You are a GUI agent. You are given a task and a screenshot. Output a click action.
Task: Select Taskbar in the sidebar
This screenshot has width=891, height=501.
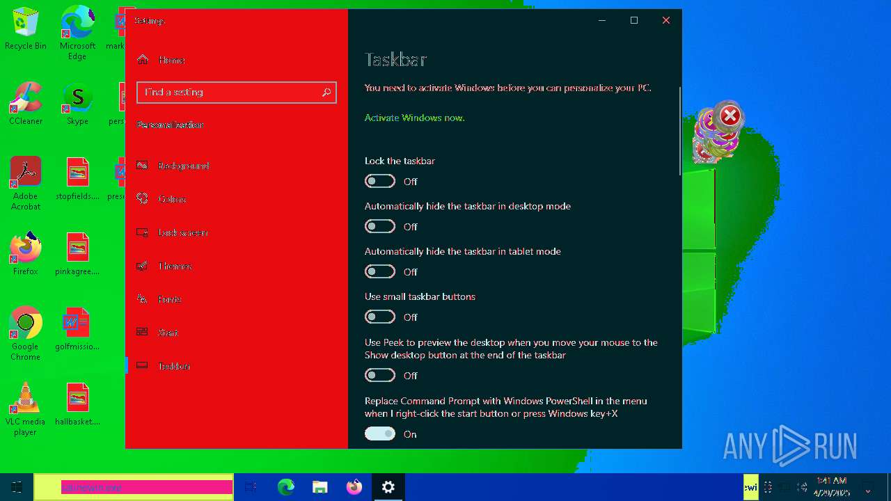click(237, 366)
